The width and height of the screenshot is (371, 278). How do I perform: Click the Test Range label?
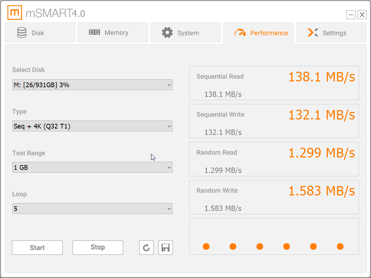(x=29, y=153)
